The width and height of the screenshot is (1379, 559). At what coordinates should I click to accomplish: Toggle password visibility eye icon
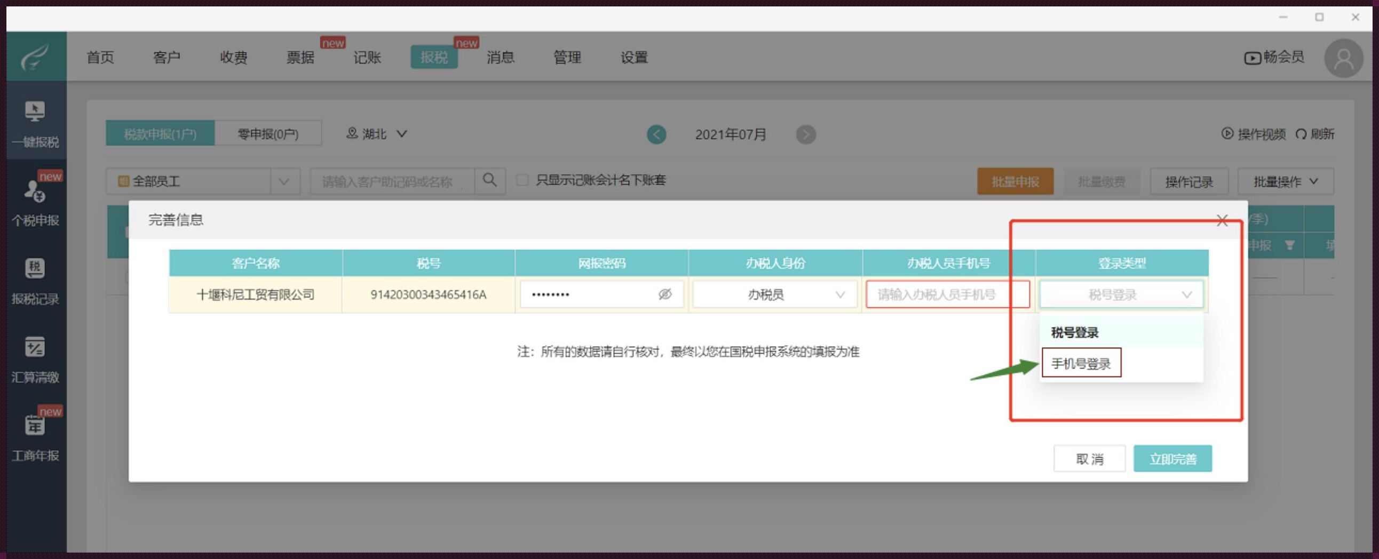tap(665, 294)
